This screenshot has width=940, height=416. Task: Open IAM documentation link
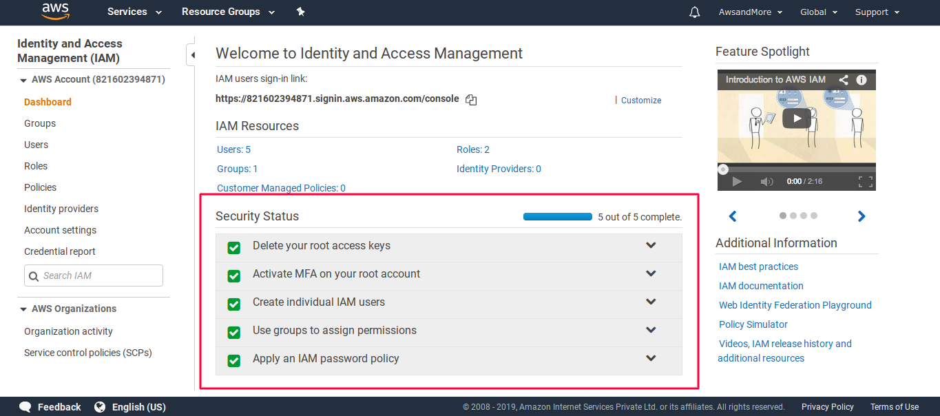tap(761, 286)
